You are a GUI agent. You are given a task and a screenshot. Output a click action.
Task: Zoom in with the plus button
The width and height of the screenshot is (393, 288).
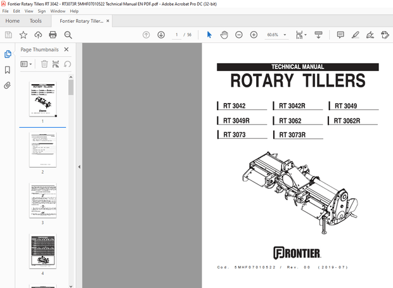[254, 35]
